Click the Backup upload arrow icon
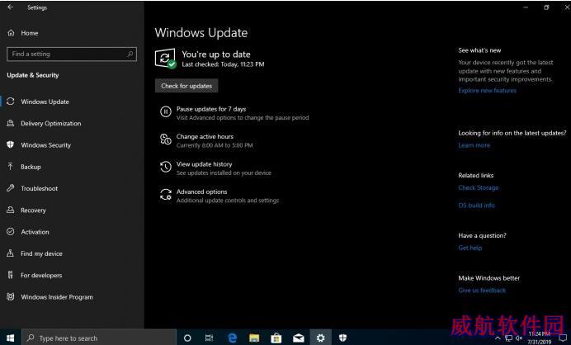The width and height of the screenshot is (571, 345). (11, 167)
